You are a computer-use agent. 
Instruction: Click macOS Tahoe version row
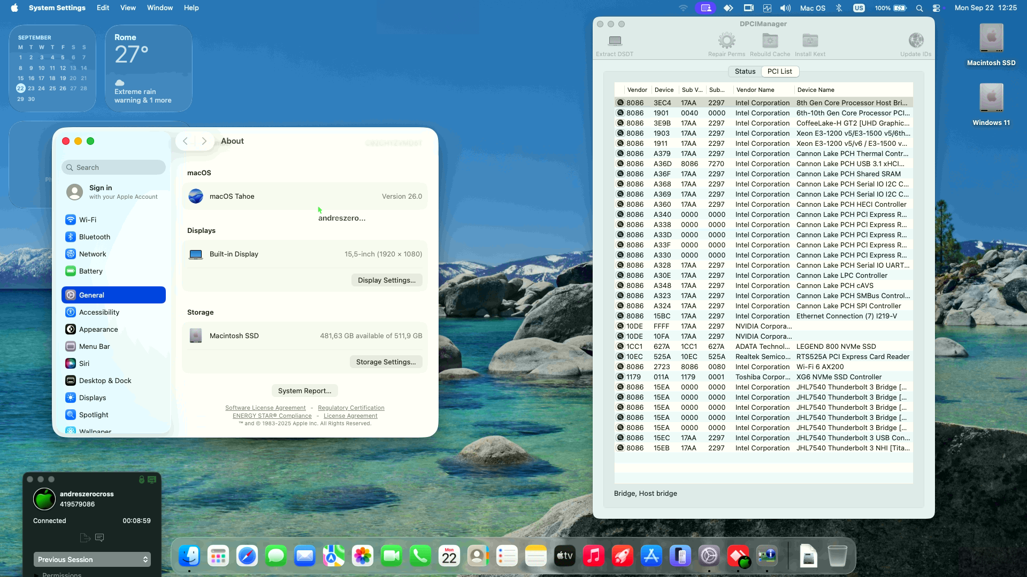pos(304,196)
